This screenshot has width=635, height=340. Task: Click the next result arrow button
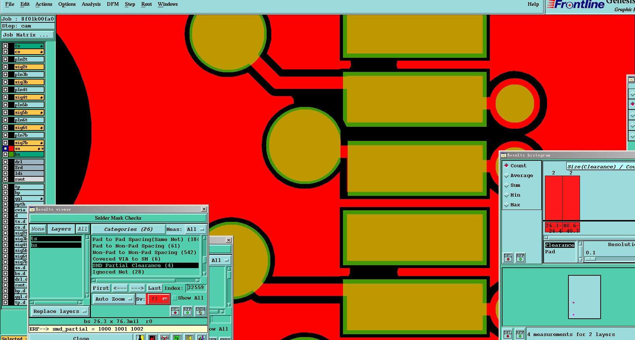[x=137, y=288]
